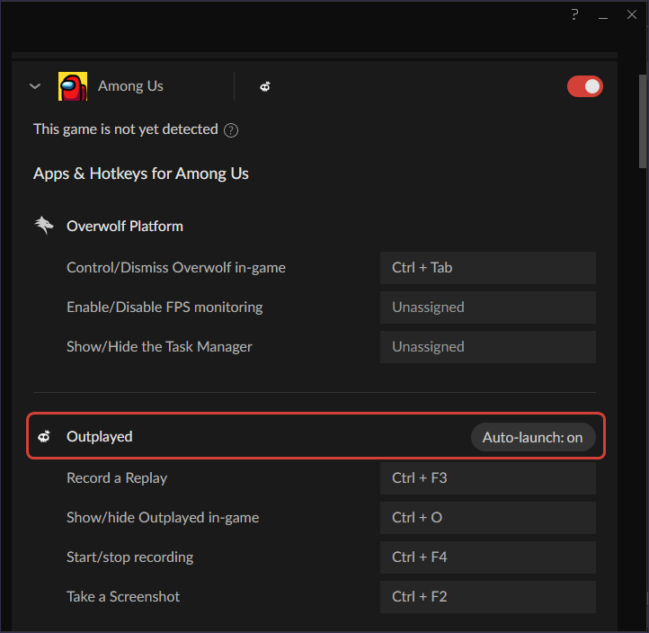649x633 pixels.
Task: Click the Show/hide Outplayed in-game label
Action: tap(163, 518)
